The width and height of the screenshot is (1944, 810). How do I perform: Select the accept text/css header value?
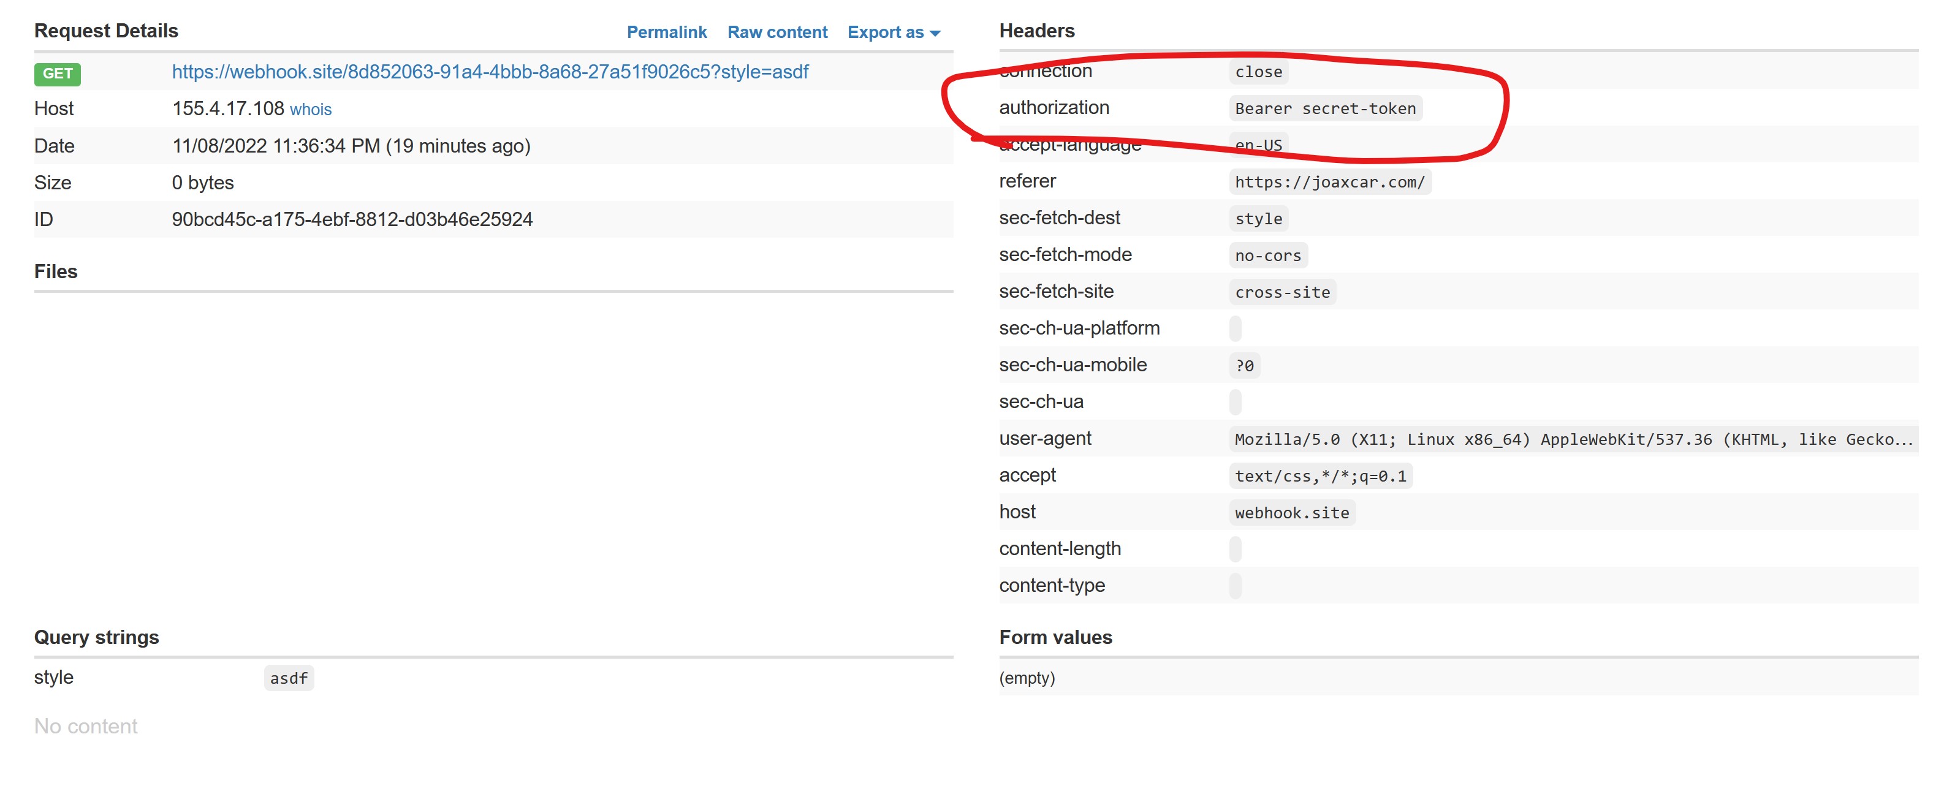1320,476
